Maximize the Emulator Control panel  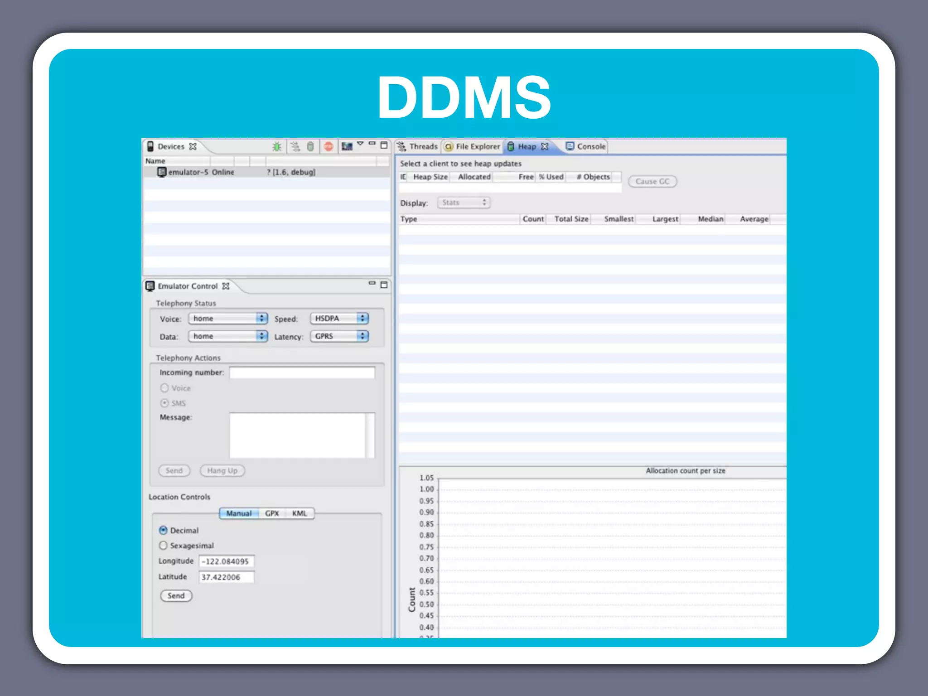click(384, 285)
